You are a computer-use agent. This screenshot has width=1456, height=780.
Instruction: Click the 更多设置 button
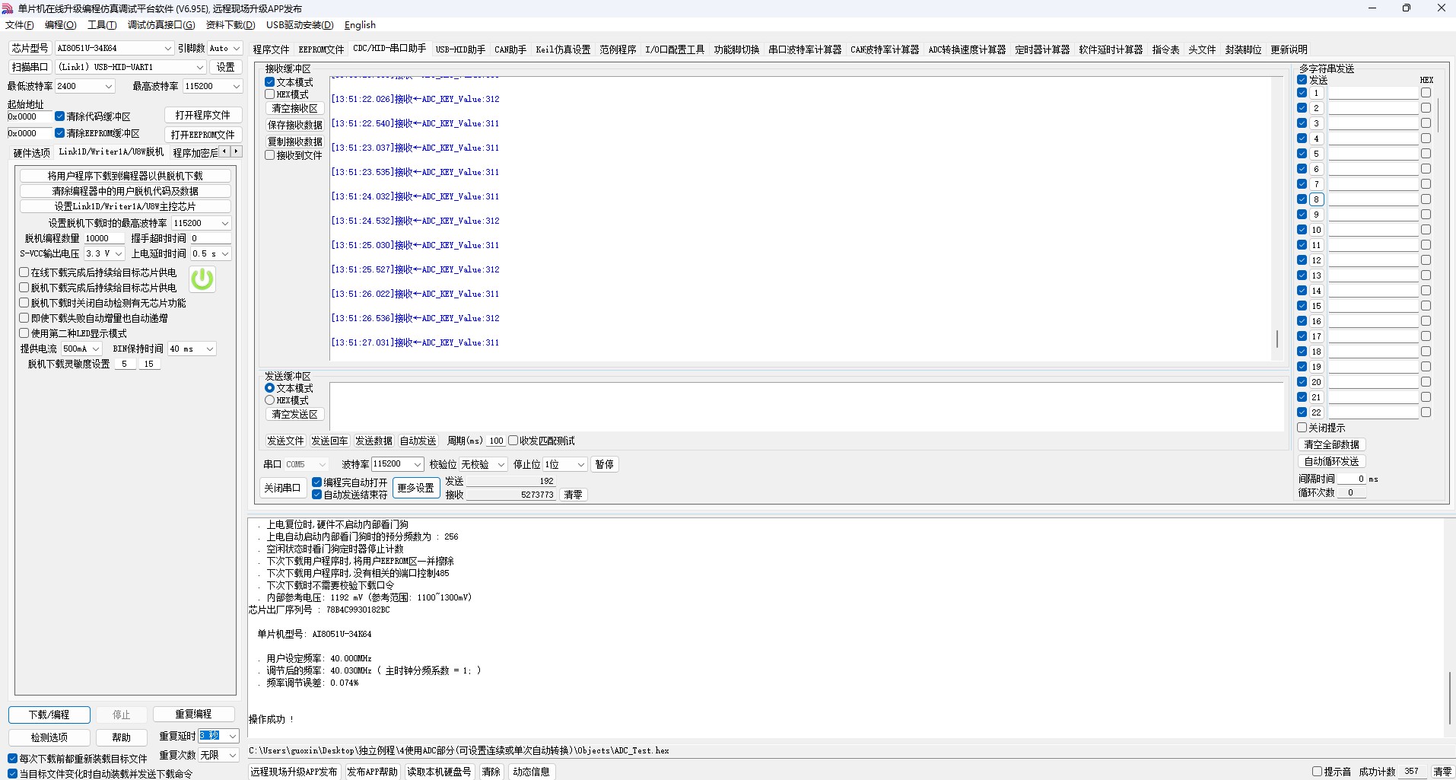(x=416, y=488)
